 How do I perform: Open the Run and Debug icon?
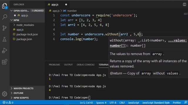(5, 50)
